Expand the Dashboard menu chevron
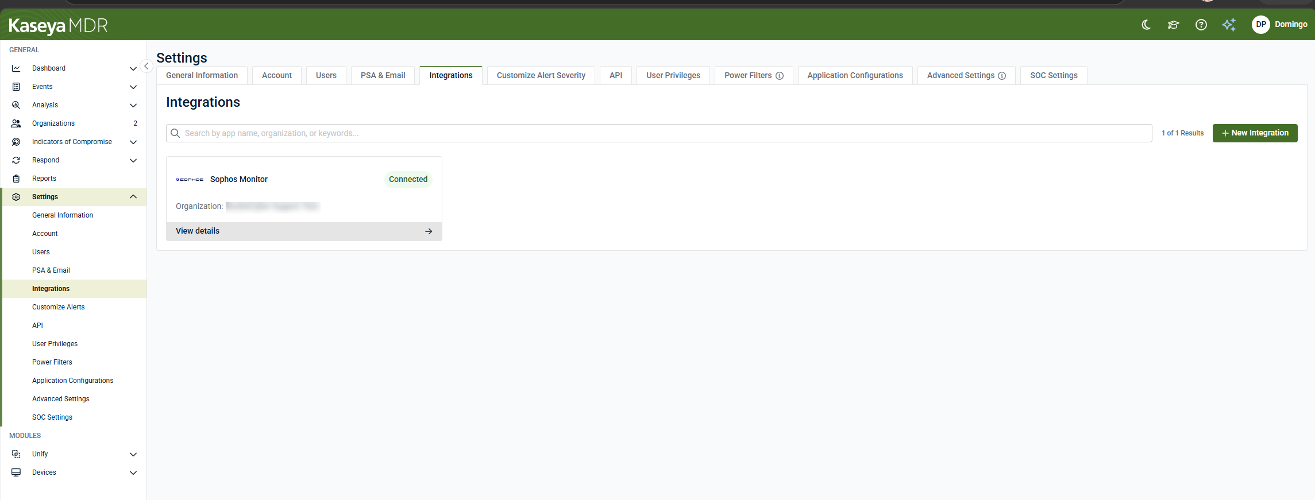 [133, 68]
